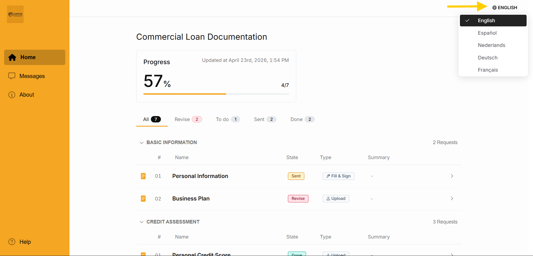Screen dimensions: 533x256
Task: Open the Personal Information row arrow
Action: pos(452,176)
